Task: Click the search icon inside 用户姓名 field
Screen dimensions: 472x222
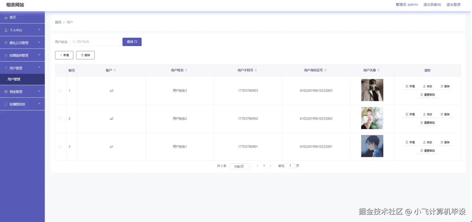Action: pyautogui.click(x=74, y=42)
